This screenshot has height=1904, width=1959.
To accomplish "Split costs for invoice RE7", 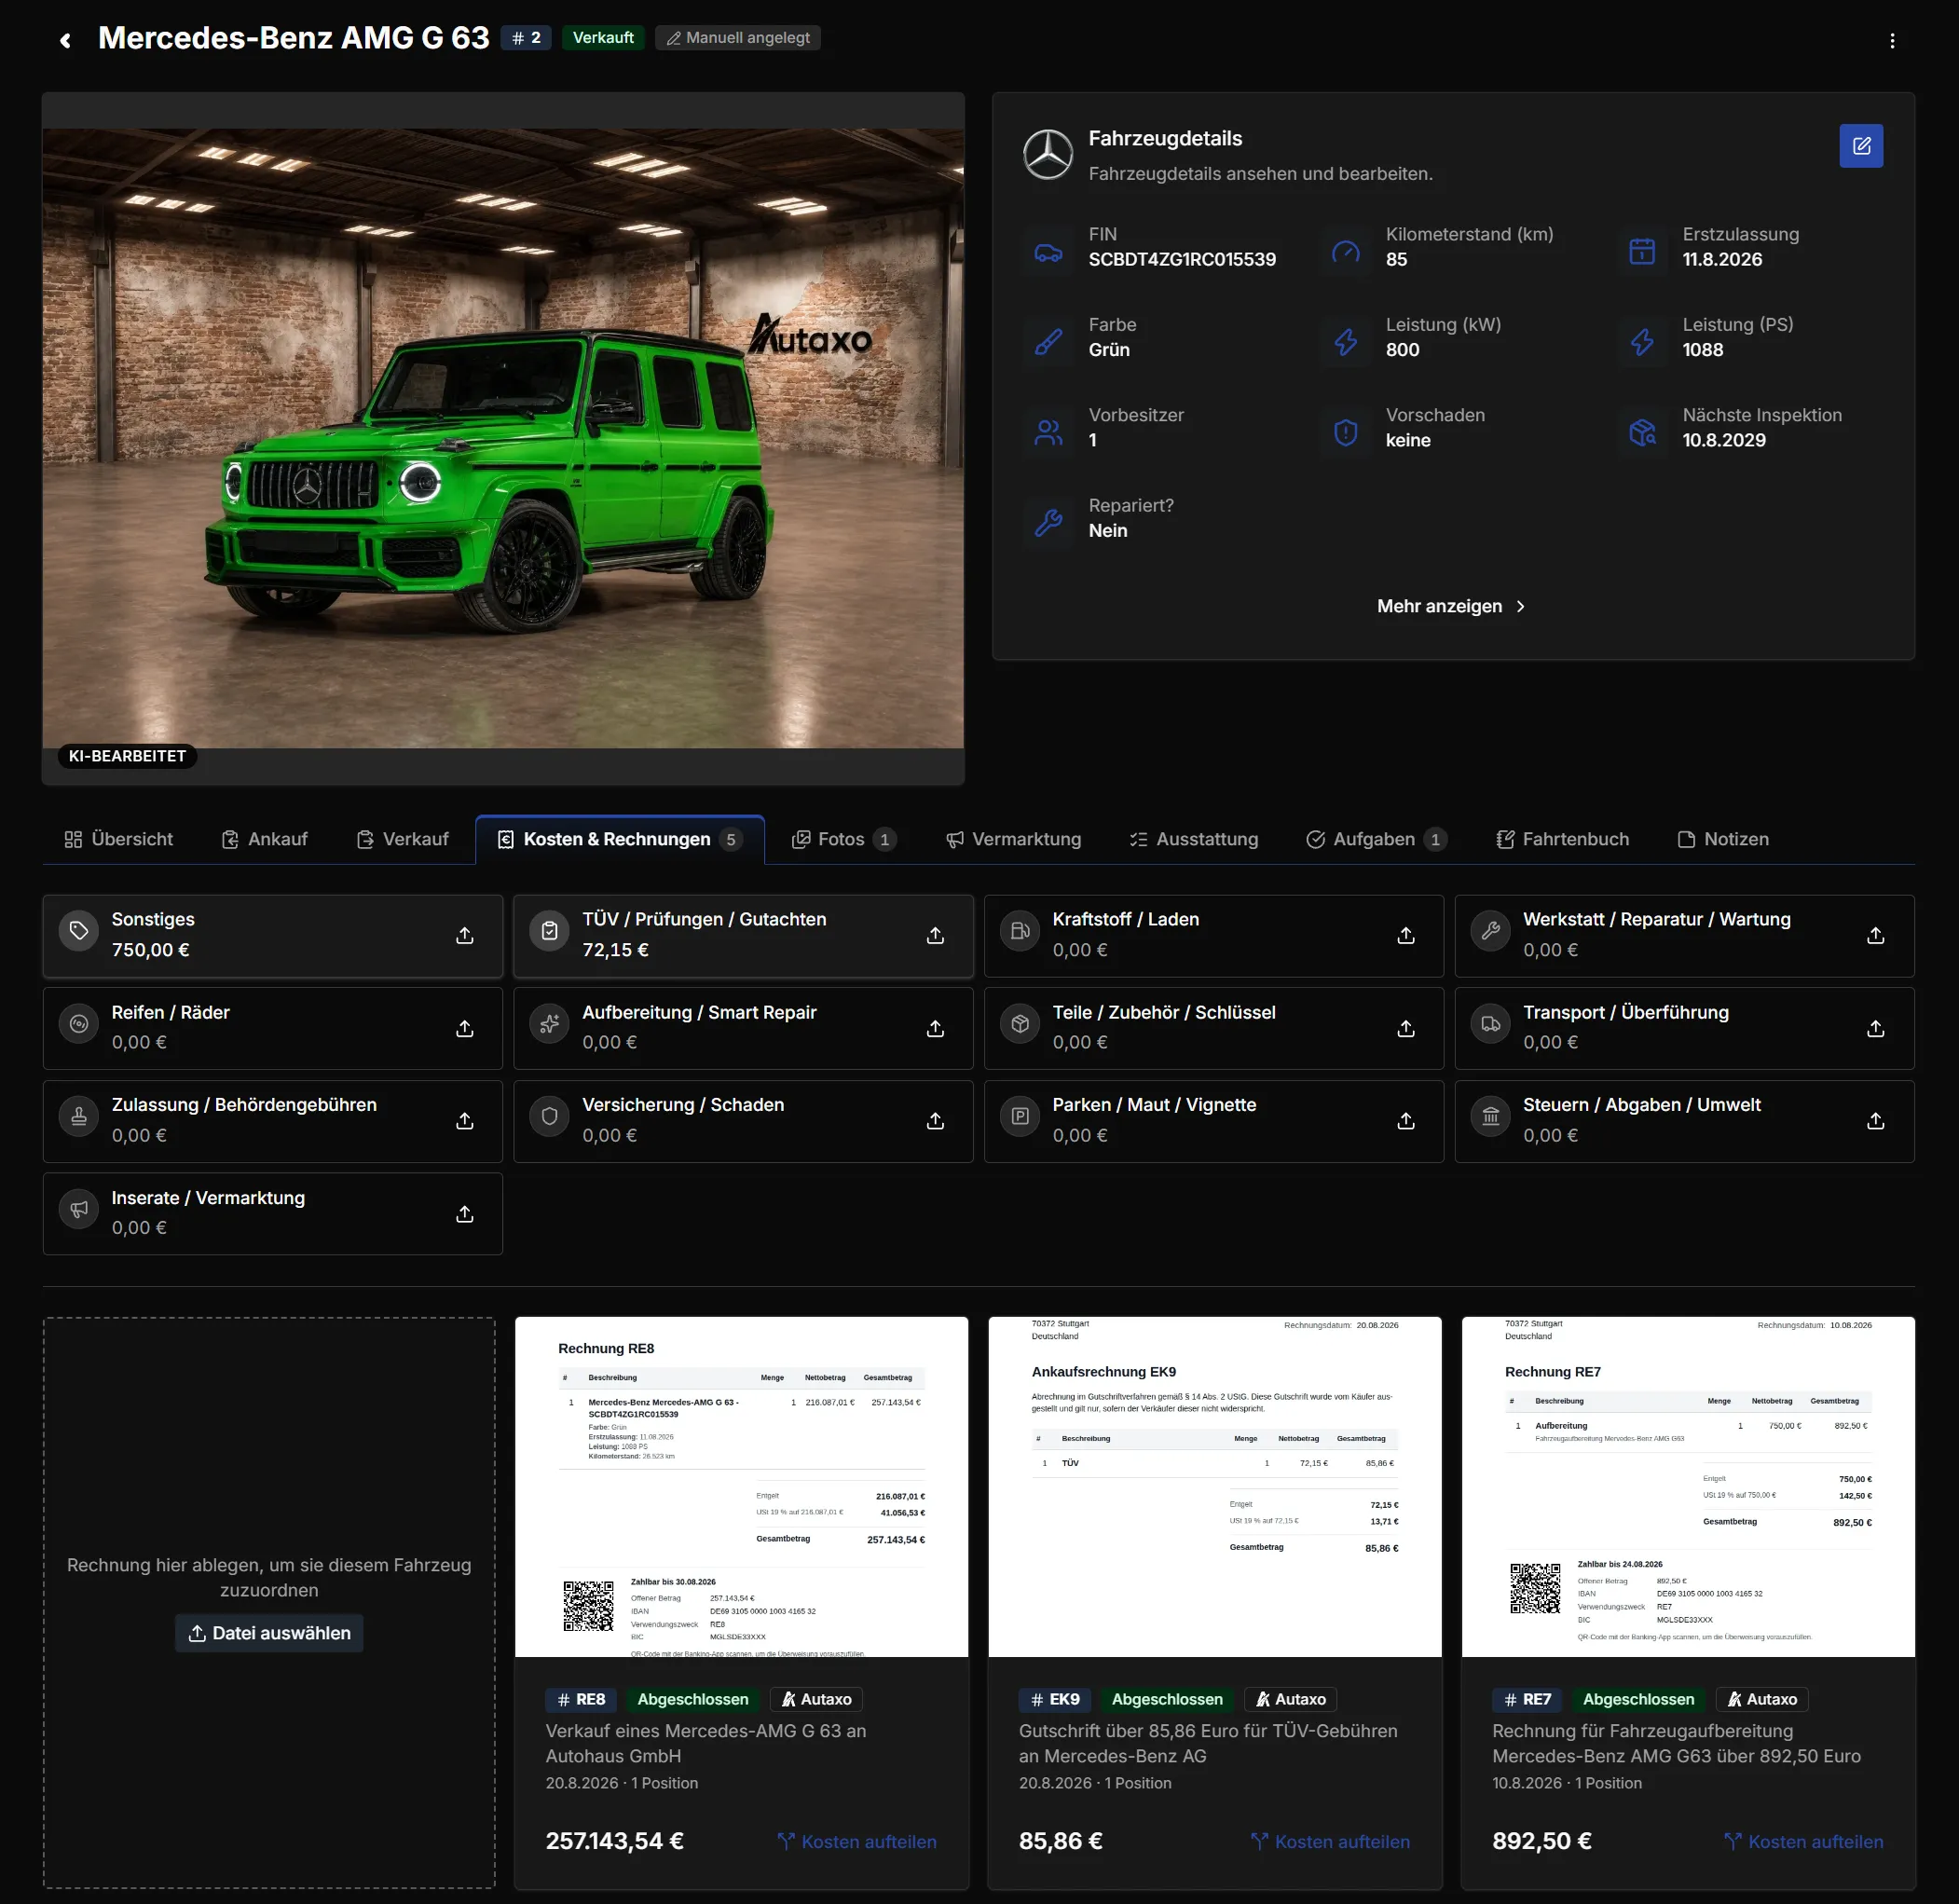I will click(1804, 1841).
